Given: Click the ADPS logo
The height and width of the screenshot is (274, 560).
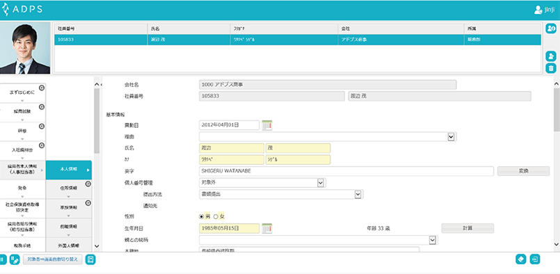Looking at the screenshot, I should 22,10.
